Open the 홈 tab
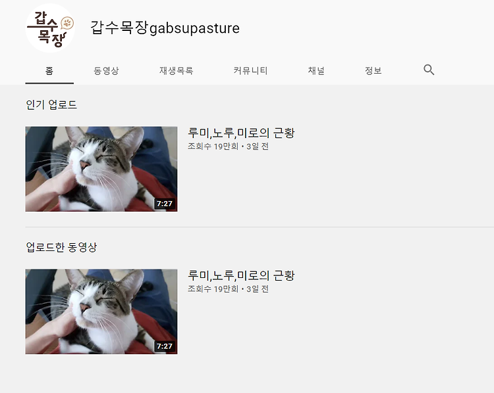Screen dimensions: 494x393 pos(49,71)
